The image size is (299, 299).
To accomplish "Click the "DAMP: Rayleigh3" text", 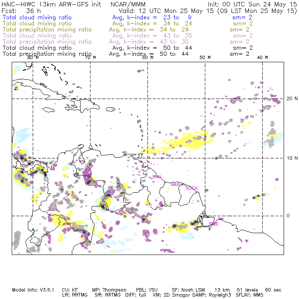I will coord(212,295).
